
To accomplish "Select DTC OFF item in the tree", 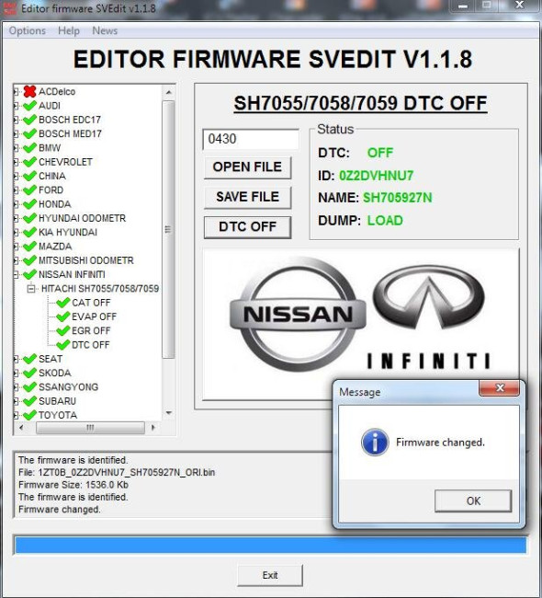I will (91, 345).
